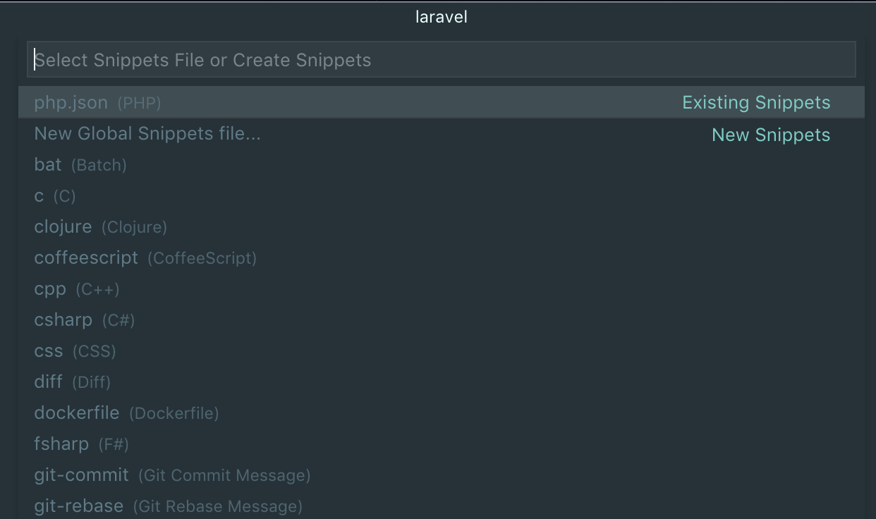Open the existing php.json snippets file
Screen dimensions: 876x519
[x=71, y=103]
